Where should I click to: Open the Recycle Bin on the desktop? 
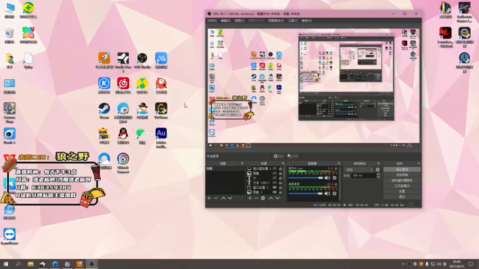click(10, 35)
